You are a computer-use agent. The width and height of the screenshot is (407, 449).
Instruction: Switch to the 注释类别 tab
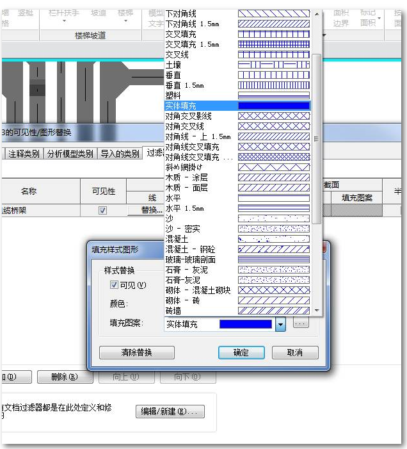click(x=24, y=154)
